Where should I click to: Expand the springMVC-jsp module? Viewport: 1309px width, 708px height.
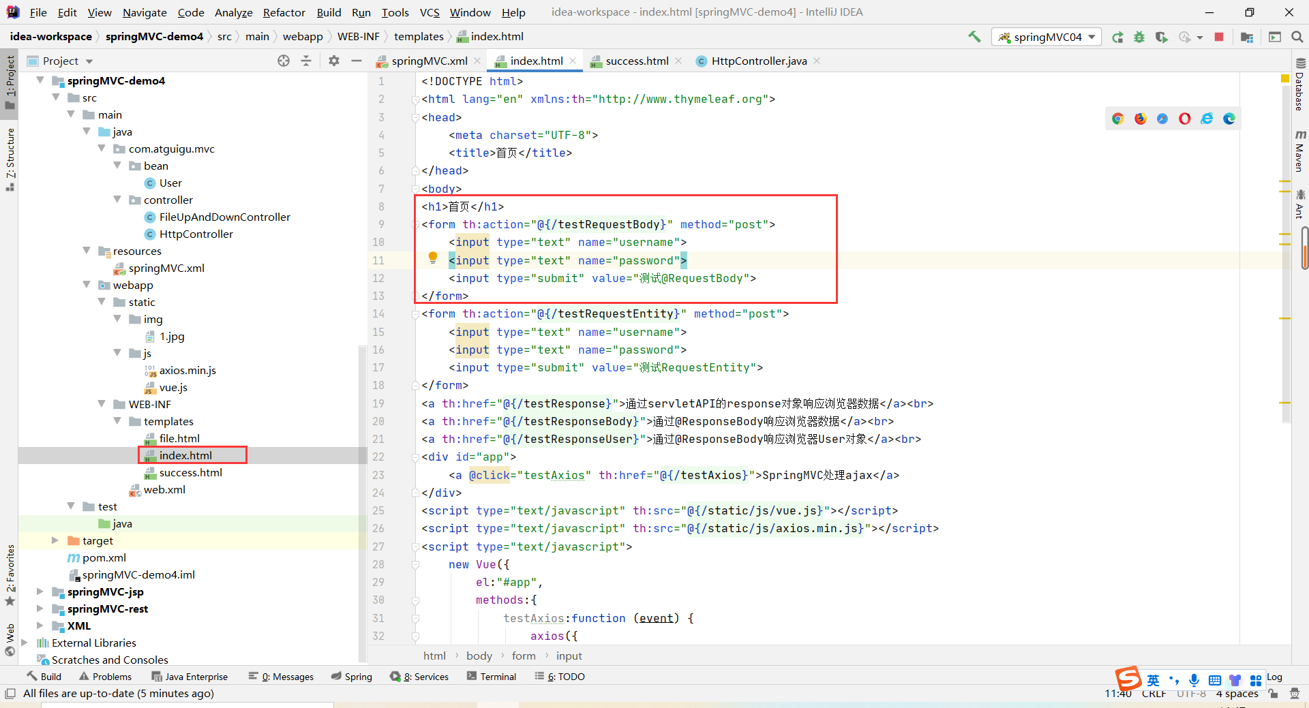[40, 591]
